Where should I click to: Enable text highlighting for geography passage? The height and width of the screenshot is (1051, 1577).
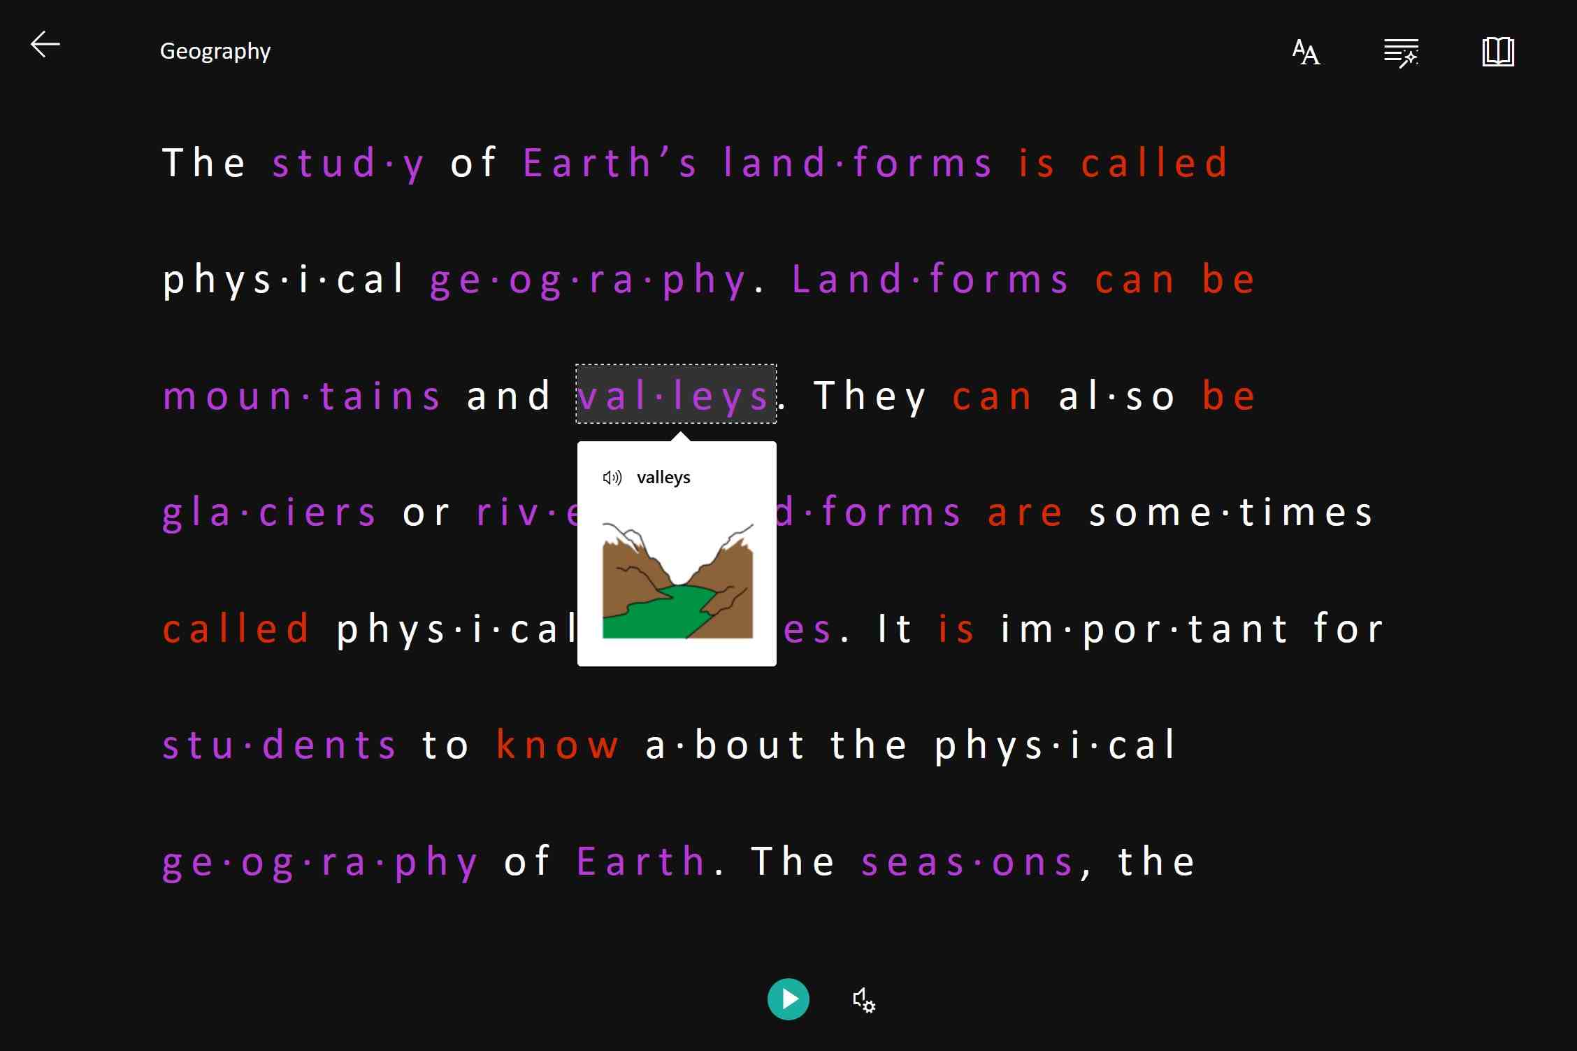(1402, 50)
